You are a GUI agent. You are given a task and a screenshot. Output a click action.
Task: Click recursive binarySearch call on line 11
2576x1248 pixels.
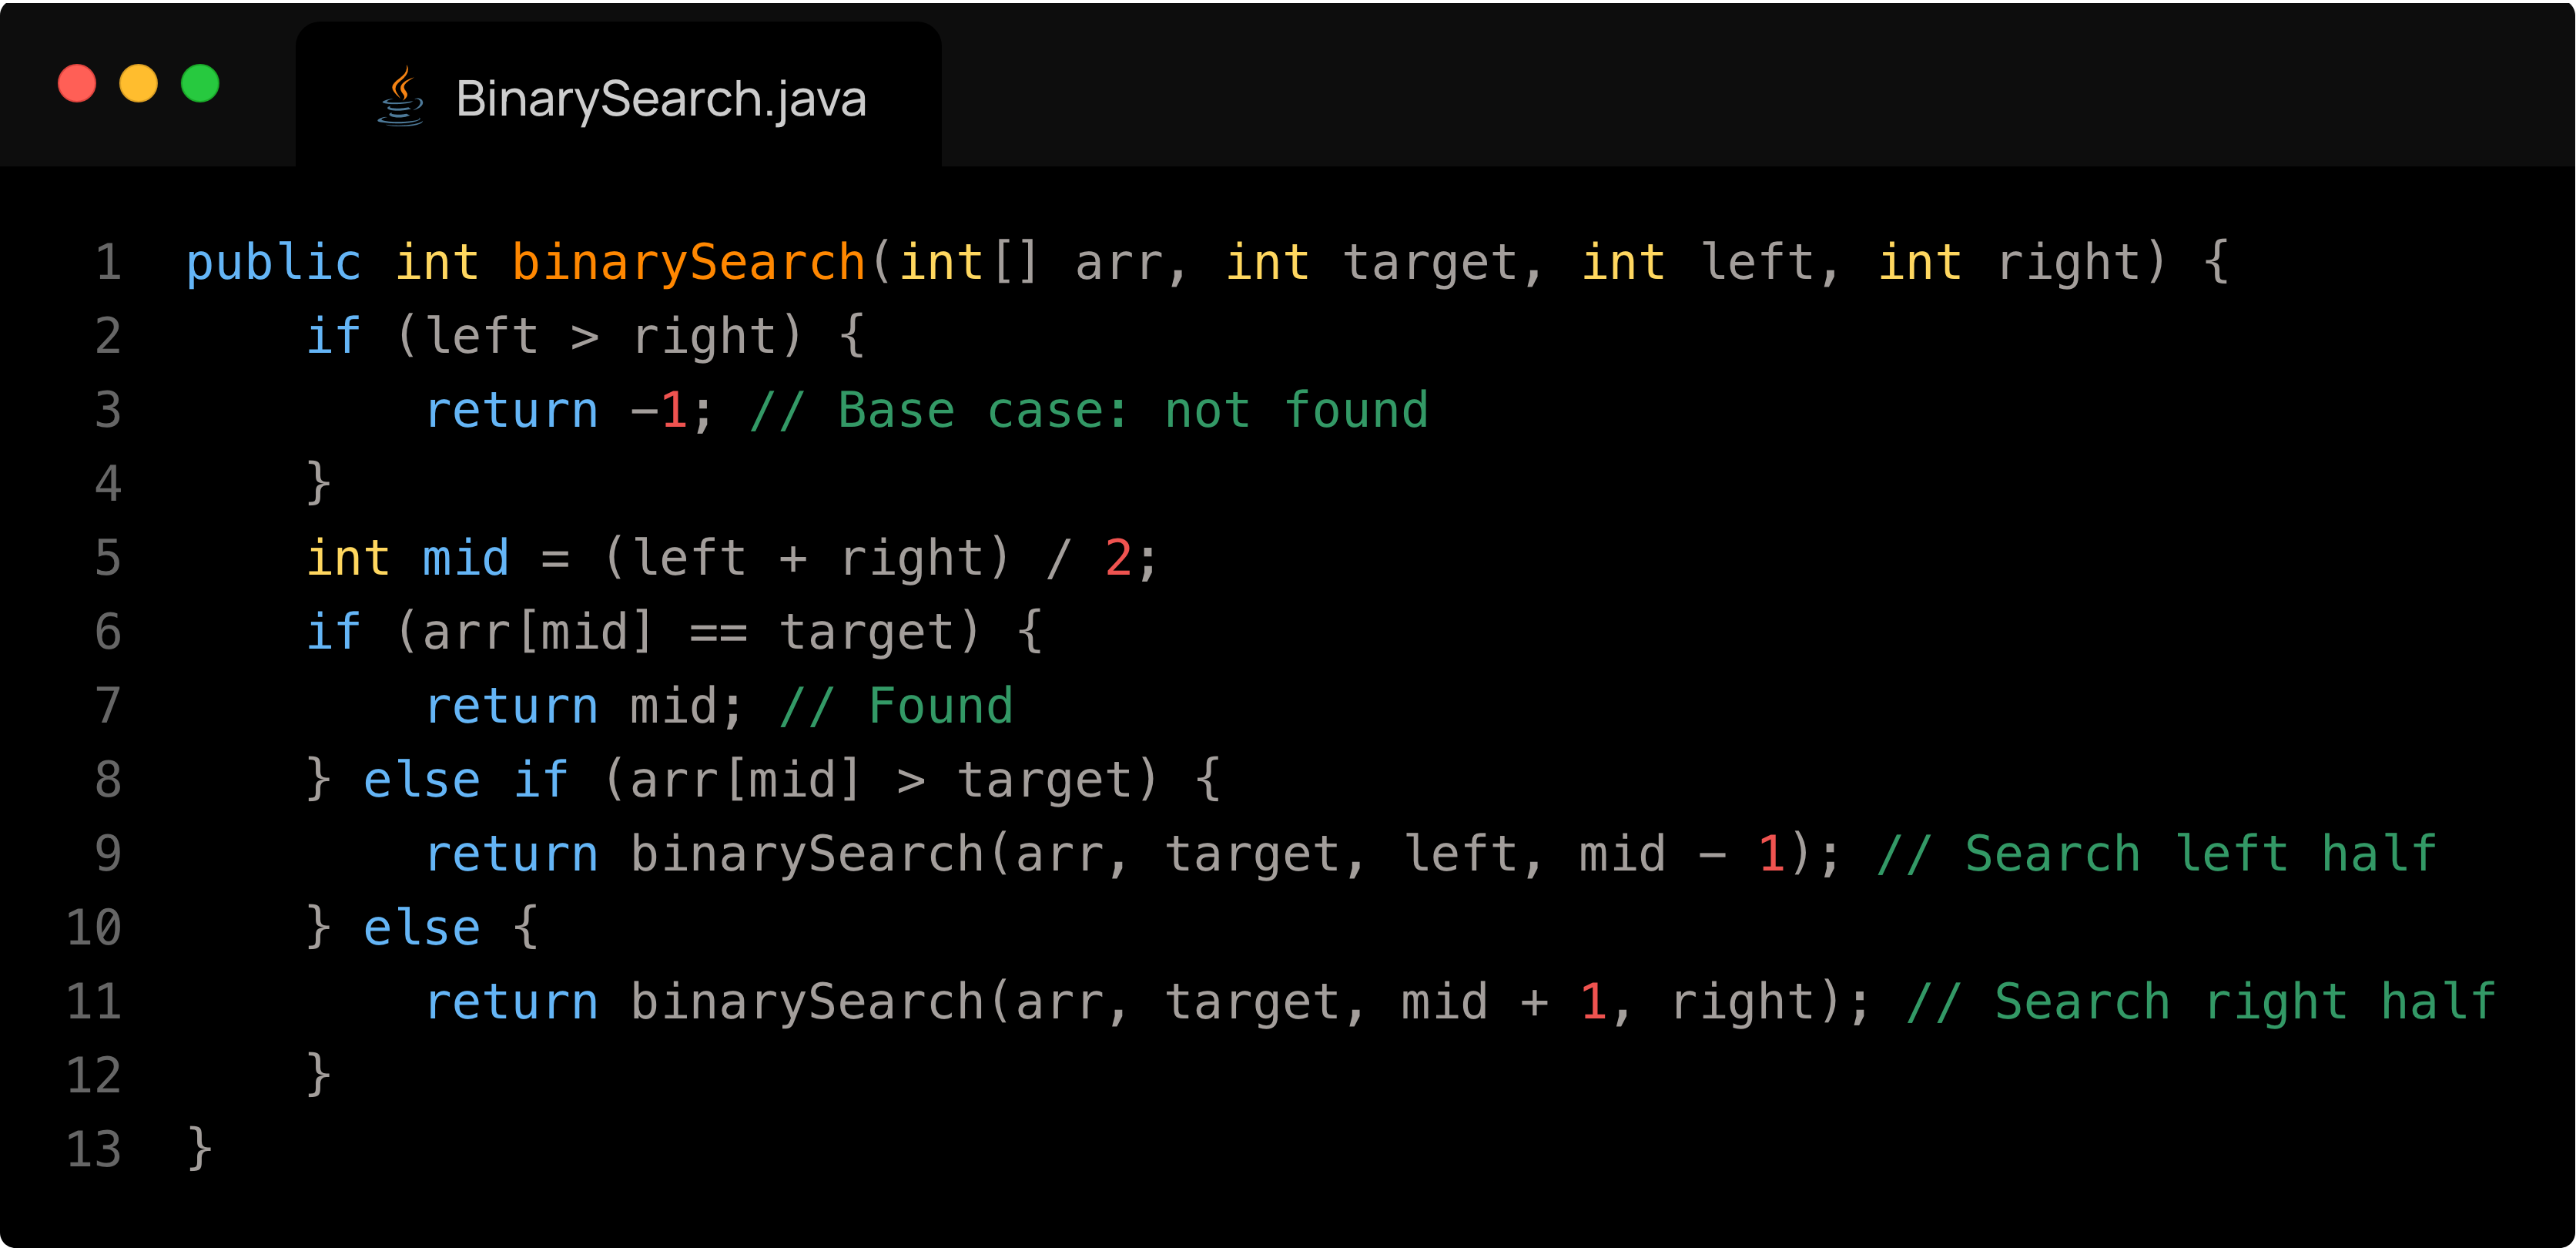807,1002
